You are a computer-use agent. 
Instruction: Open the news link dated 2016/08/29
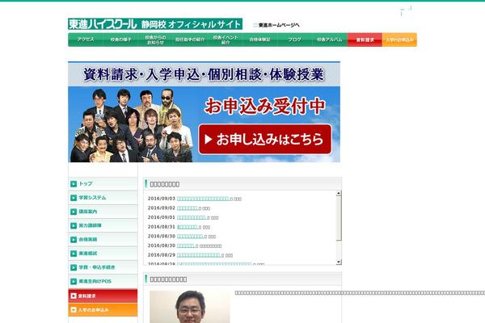click(198, 255)
